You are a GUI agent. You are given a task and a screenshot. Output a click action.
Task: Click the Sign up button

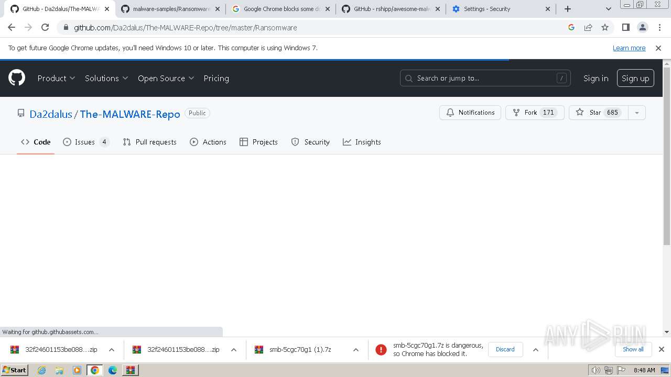(635, 78)
